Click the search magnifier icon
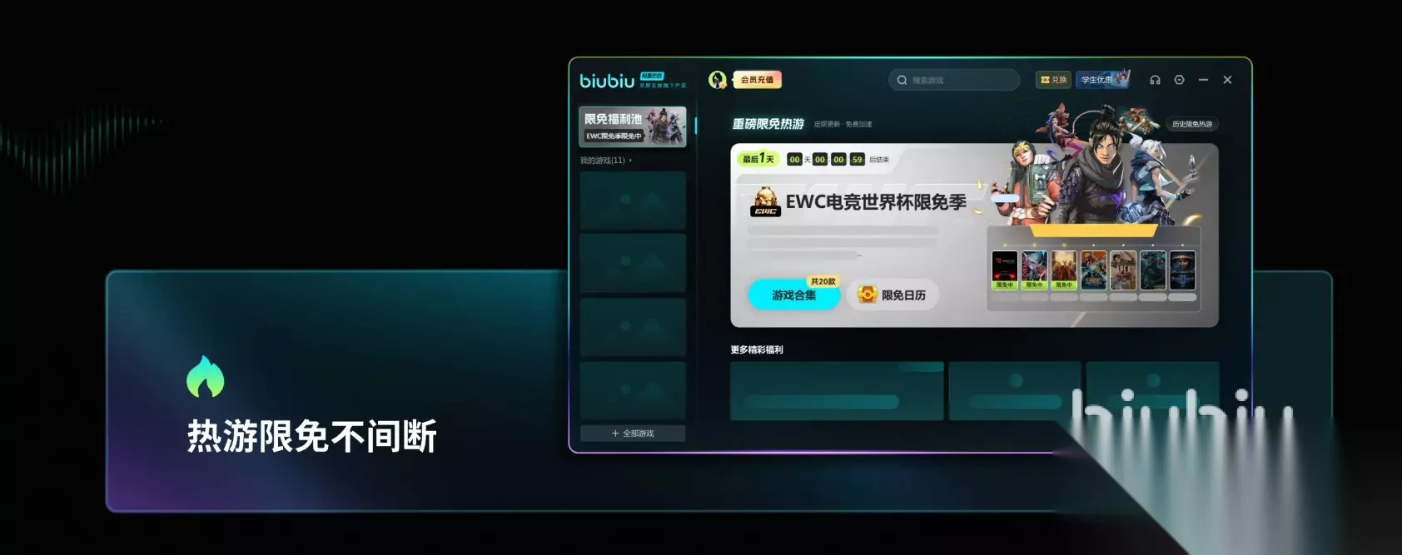Viewport: 1402px width, 555px height. pyautogui.click(x=902, y=80)
